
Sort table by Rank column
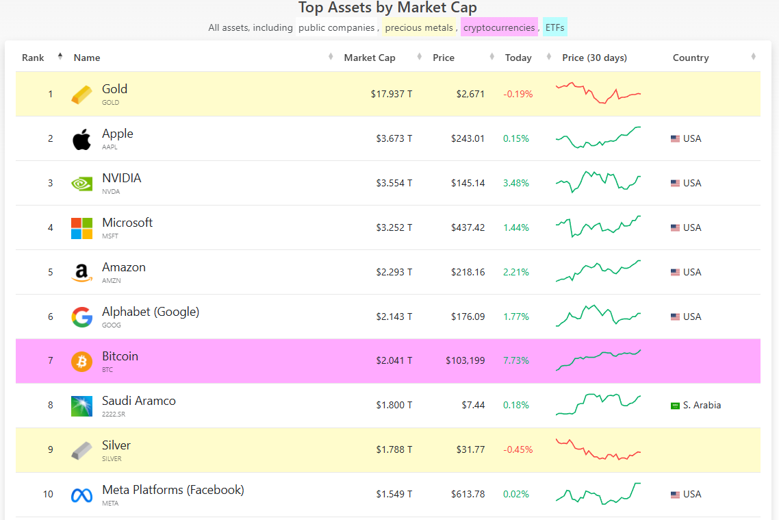[x=60, y=56]
